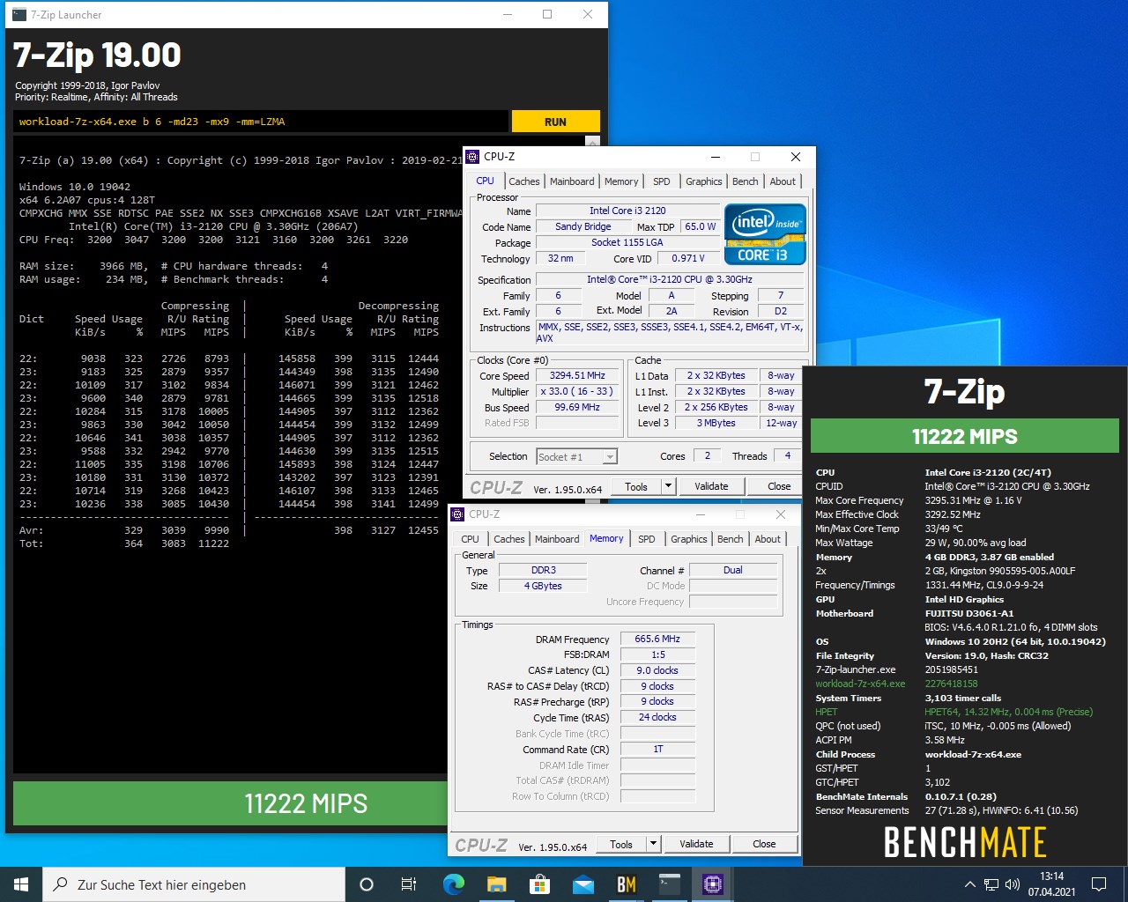Image resolution: width=1128 pixels, height=902 pixels.
Task: Click the HPET timer entry in BenchMate
Action: pyautogui.click(x=954, y=712)
